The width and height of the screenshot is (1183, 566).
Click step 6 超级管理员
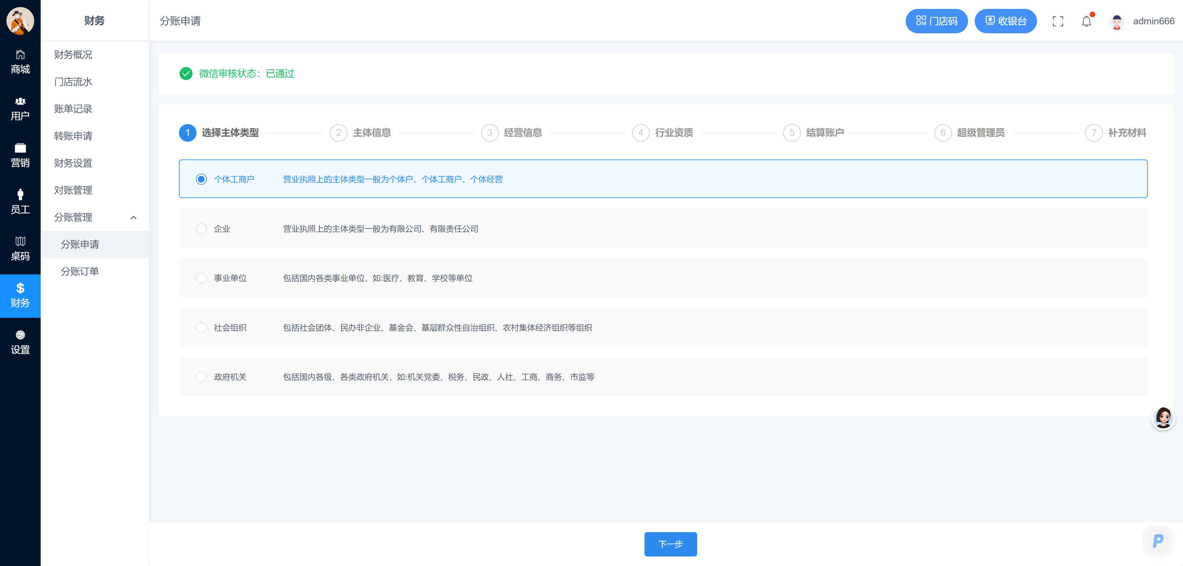coord(970,133)
